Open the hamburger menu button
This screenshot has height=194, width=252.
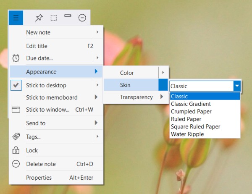[16, 18]
